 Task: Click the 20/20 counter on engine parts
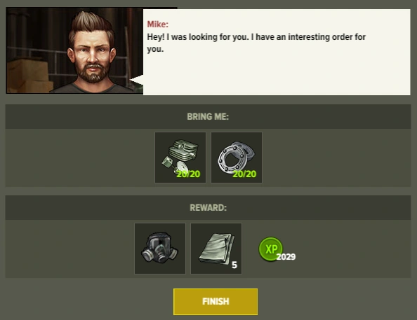(x=188, y=174)
